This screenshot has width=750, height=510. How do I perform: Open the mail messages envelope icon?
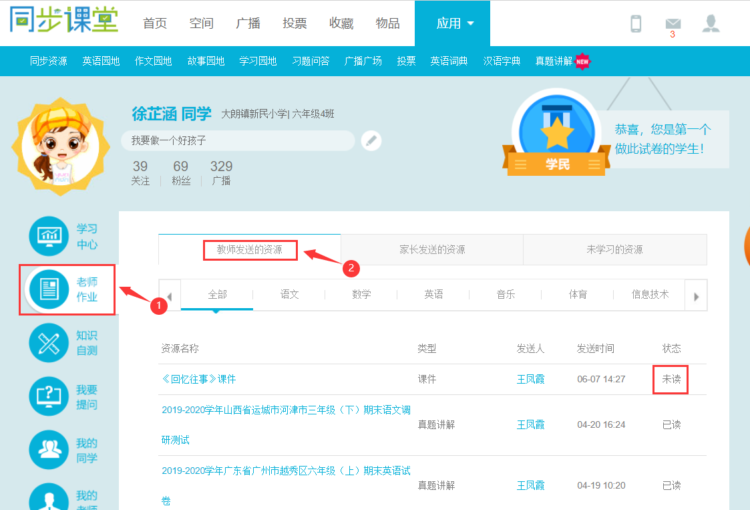point(673,24)
